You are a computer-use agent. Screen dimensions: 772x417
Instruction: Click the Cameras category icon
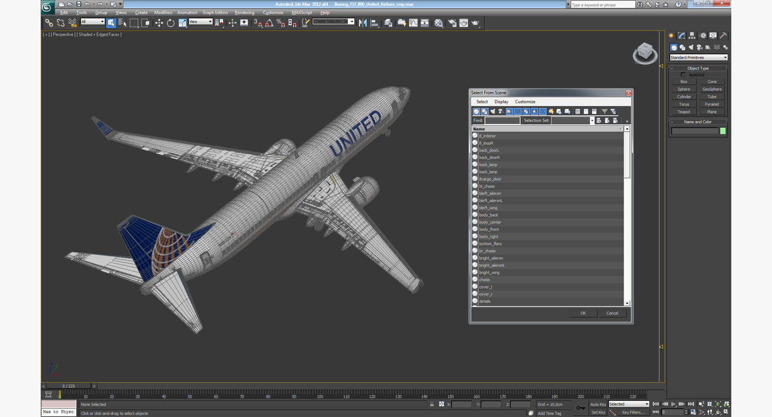click(699, 47)
